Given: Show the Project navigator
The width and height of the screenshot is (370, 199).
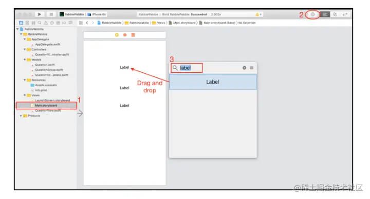Looking at the screenshot, I should (21, 23).
